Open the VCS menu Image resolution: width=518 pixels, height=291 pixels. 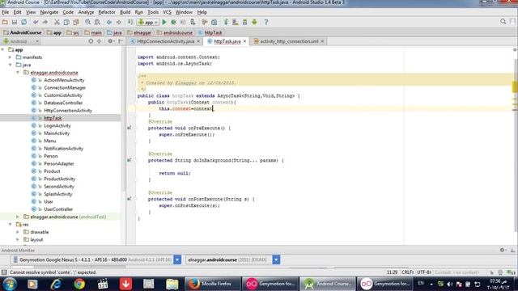point(168,12)
